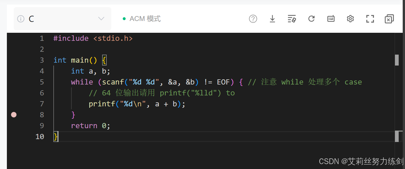Click line number 9 in gutter

[x=42, y=126]
